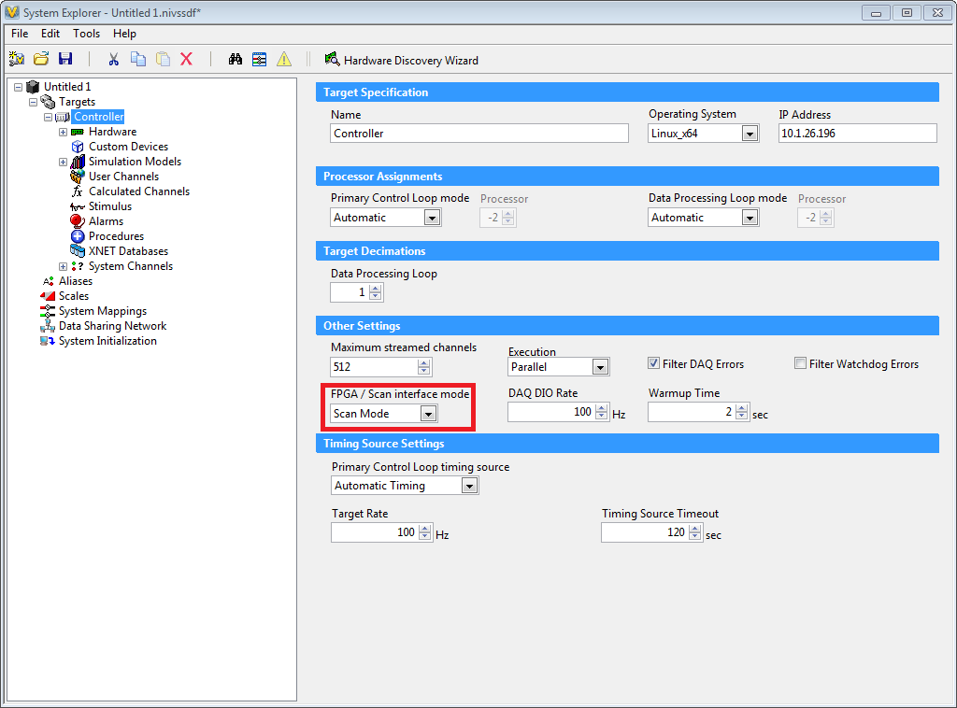Screen dimensions: 957x708
Task: Click the Name input field
Action: (x=479, y=134)
